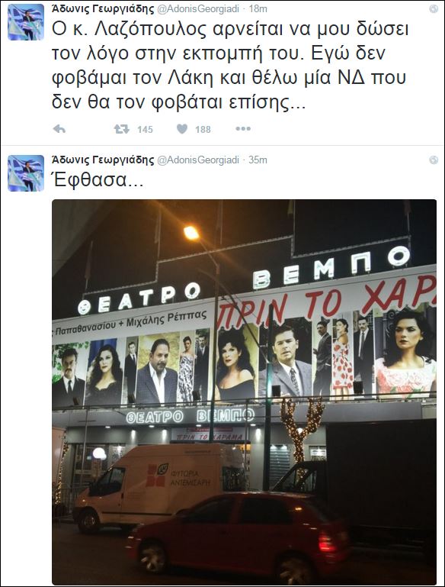Open the profile avatar on the Έφθασα tweet
Screen dimensions: 445x587
coord(26,173)
